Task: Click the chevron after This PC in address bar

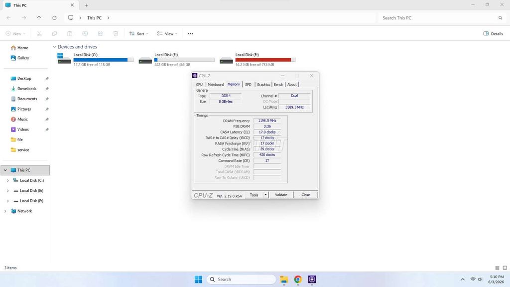Action: [x=108, y=18]
